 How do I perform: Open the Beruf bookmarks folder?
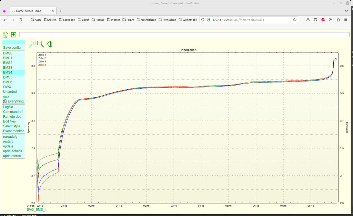click(x=83, y=20)
